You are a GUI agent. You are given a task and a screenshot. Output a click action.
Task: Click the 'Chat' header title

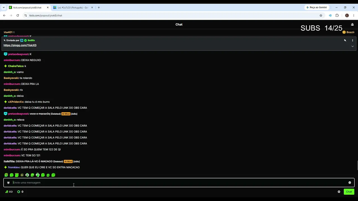pyautogui.click(x=179, y=25)
